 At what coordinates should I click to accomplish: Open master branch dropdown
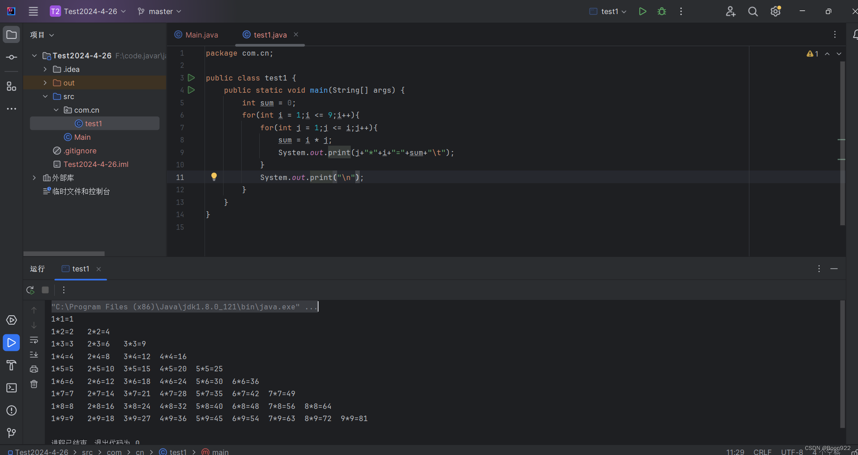pos(159,11)
